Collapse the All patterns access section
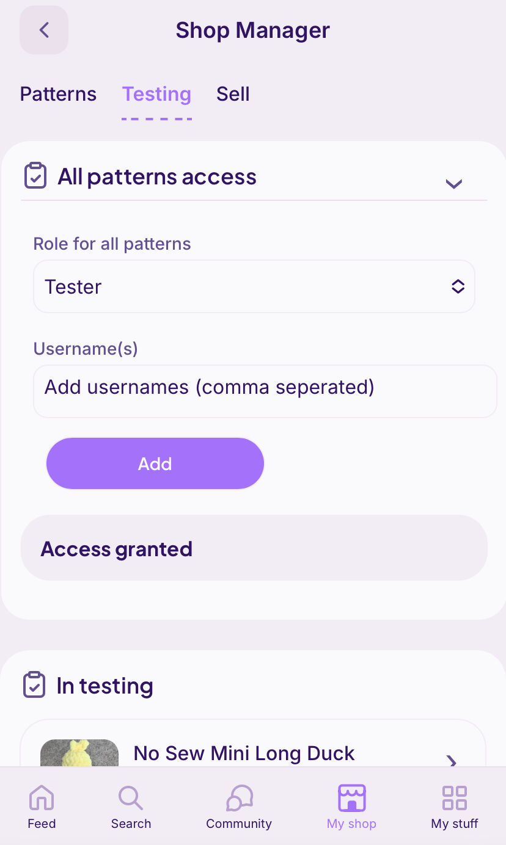 (454, 183)
